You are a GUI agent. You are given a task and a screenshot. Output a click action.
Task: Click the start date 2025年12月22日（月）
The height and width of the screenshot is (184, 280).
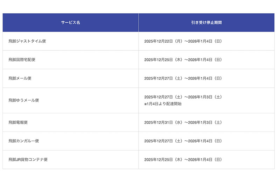pos(163,41)
